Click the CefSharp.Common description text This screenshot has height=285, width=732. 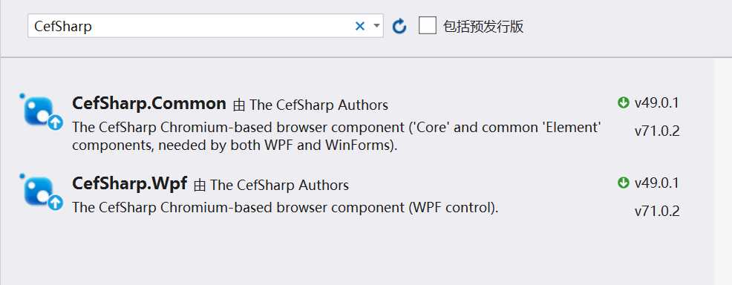tap(336, 136)
